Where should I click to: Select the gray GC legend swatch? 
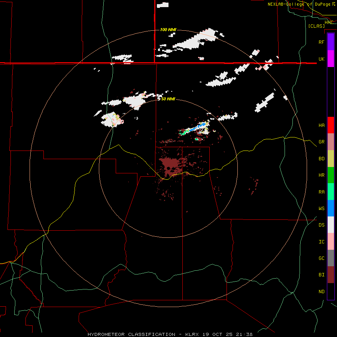pos(331,258)
